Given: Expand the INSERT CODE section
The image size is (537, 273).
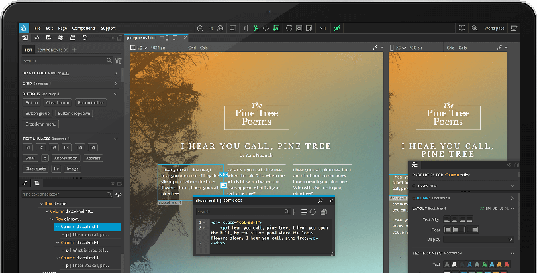Looking at the screenshot, I should (x=115, y=72).
